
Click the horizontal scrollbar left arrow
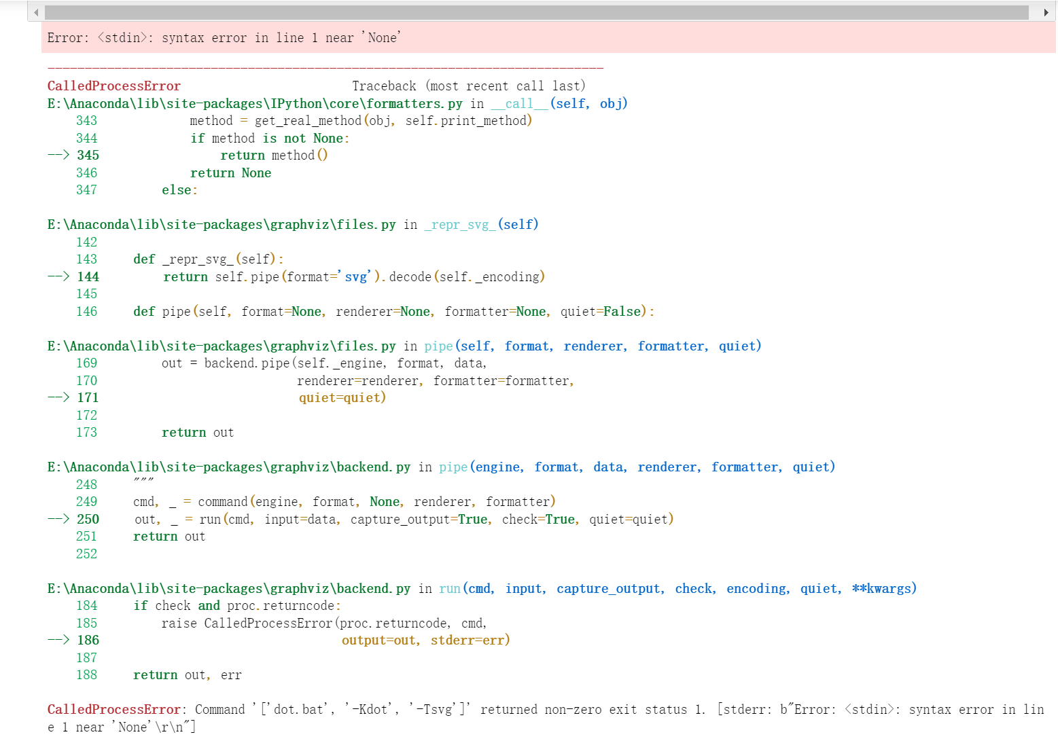click(x=36, y=12)
